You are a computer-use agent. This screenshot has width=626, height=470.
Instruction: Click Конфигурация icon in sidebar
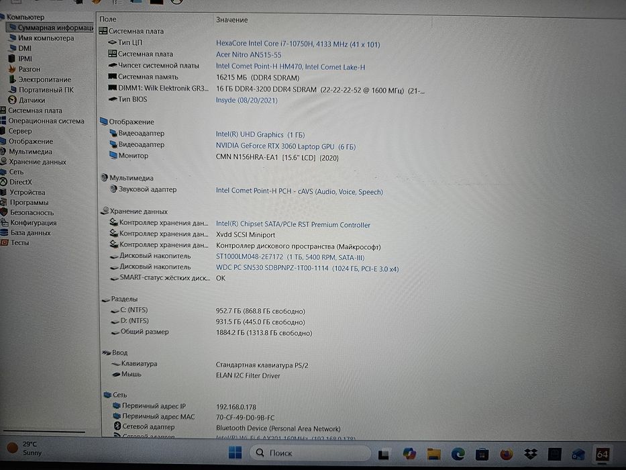click(4, 223)
